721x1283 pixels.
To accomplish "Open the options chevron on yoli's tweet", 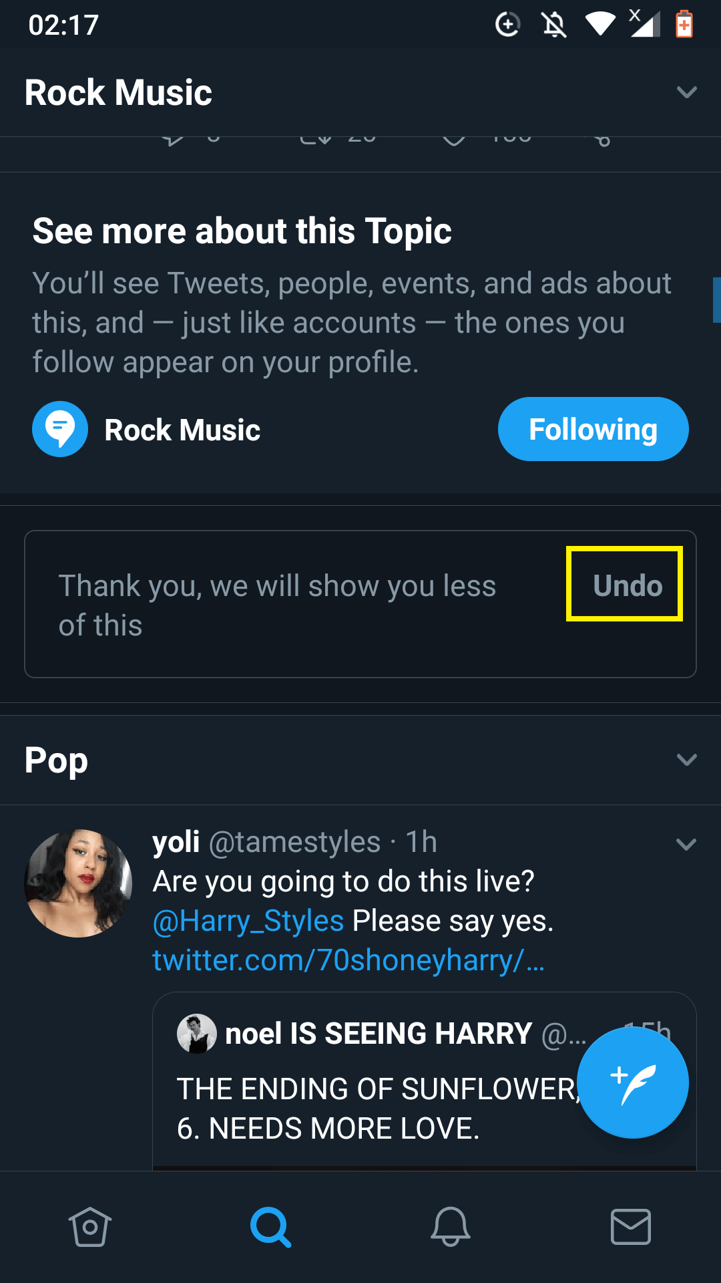I will pyautogui.click(x=686, y=844).
